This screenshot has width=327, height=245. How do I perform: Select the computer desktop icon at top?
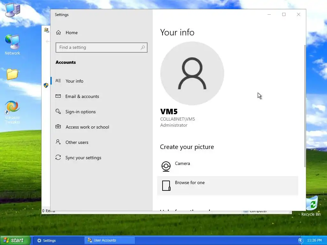tap(12, 12)
